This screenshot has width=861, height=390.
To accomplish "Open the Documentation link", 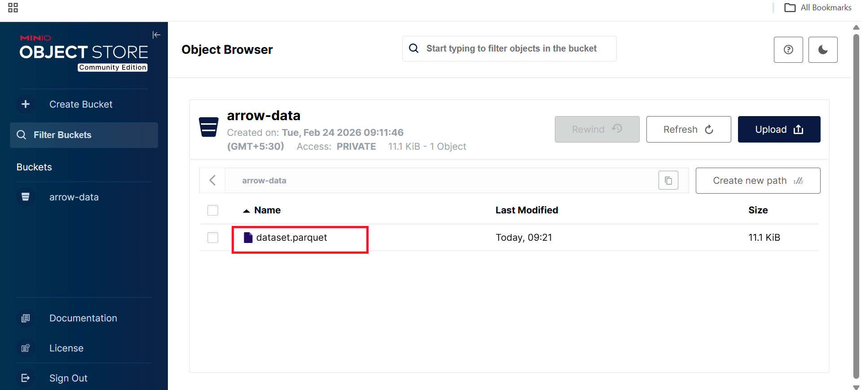I will tap(83, 318).
